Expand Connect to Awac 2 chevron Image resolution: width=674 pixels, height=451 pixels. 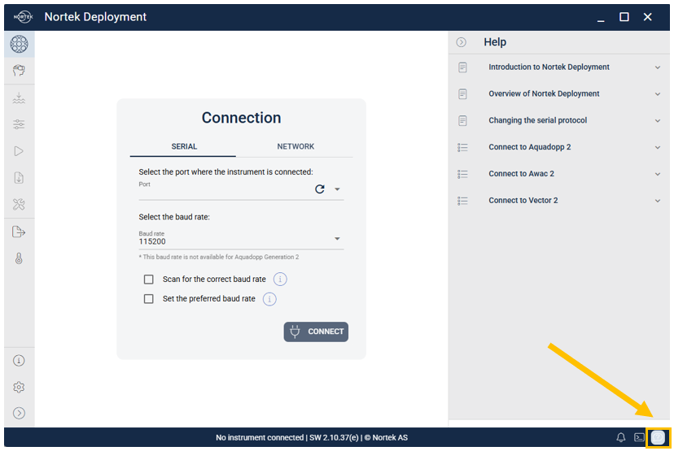point(658,174)
